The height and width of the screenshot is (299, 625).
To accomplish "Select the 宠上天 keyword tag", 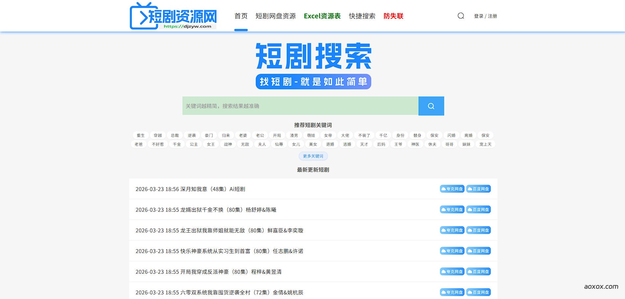I will [485, 144].
